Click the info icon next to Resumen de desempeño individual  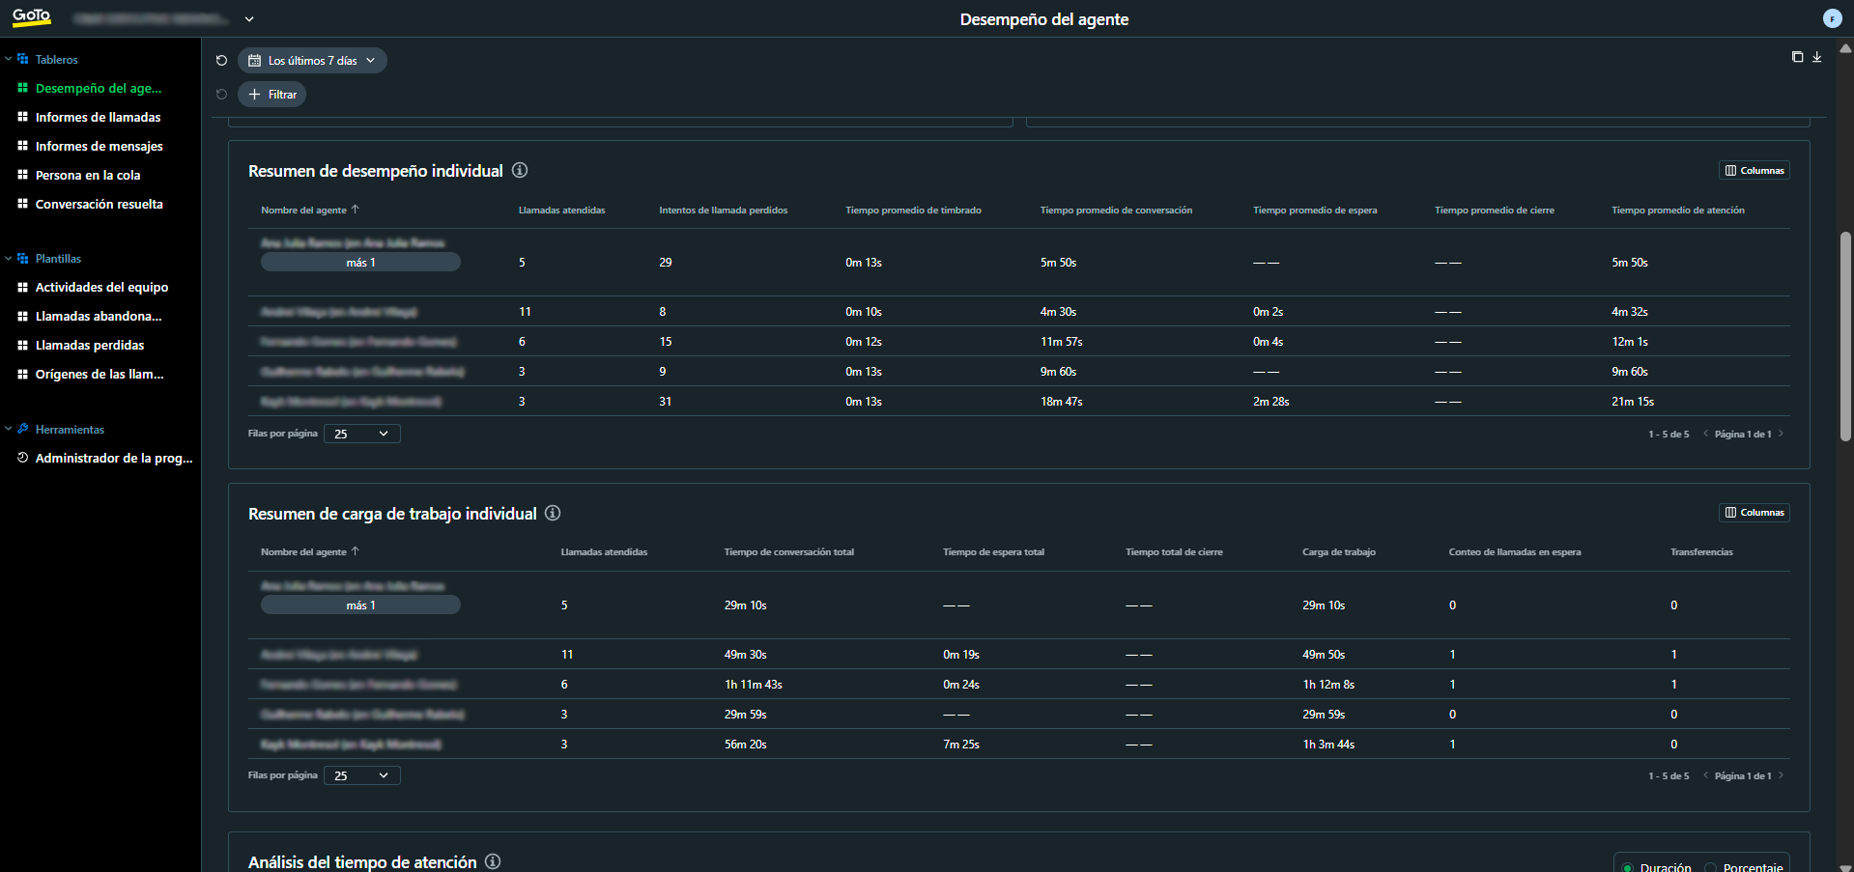coord(520,171)
